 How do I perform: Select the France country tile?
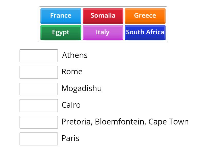(x=61, y=16)
